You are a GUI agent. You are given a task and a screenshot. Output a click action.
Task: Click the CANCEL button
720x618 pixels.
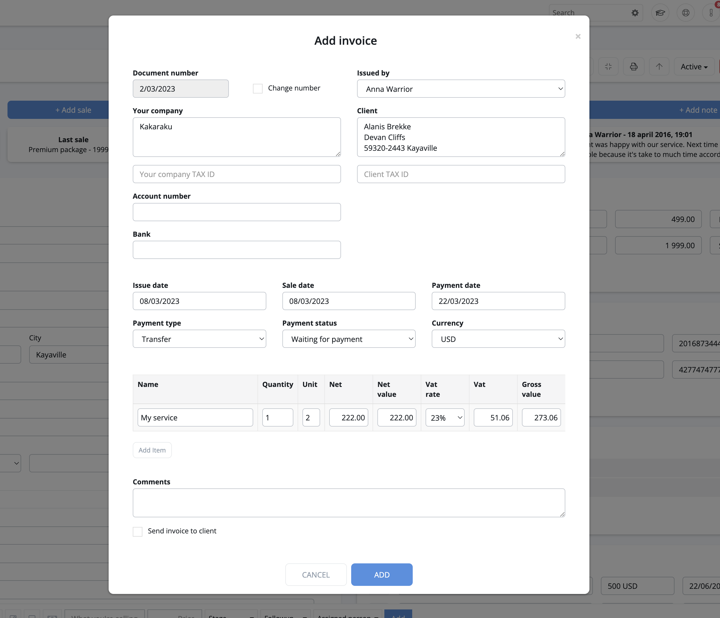[x=316, y=575]
